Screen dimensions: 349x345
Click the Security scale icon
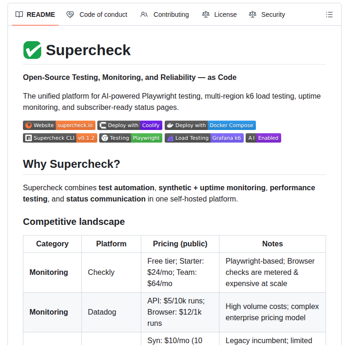pyautogui.click(x=253, y=14)
